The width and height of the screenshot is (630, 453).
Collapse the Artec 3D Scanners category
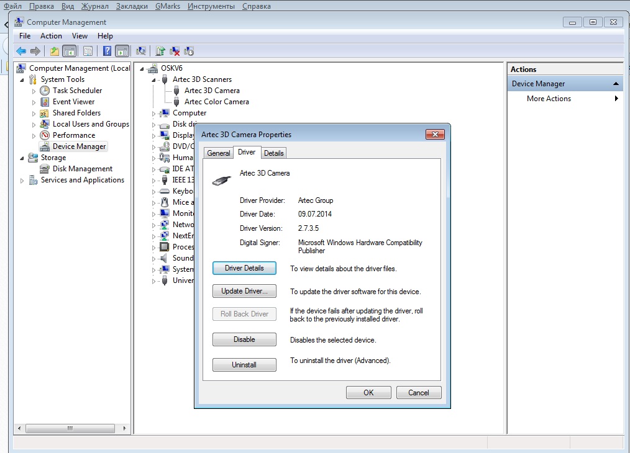click(x=153, y=80)
